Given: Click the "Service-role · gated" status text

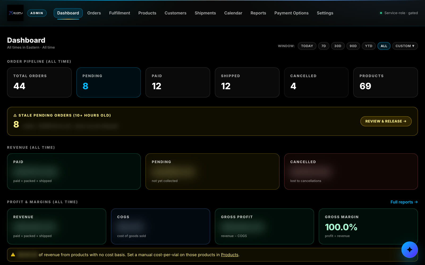Looking at the screenshot, I should coord(401,13).
